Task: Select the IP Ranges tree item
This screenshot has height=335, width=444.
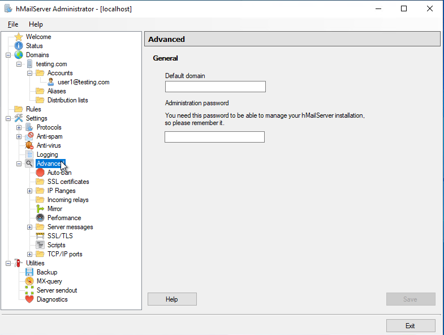Action: 61,191
